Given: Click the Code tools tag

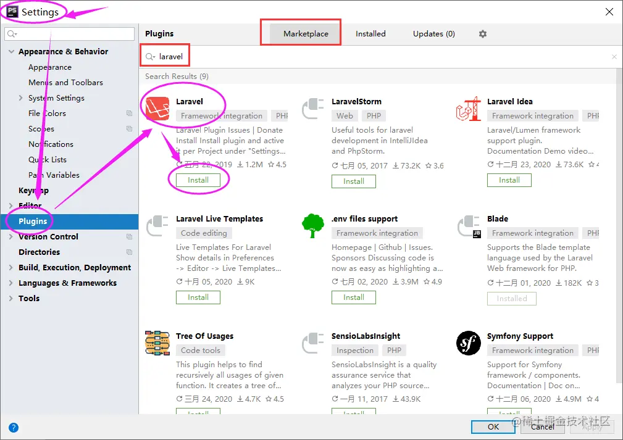Looking at the screenshot, I should click(200, 350).
